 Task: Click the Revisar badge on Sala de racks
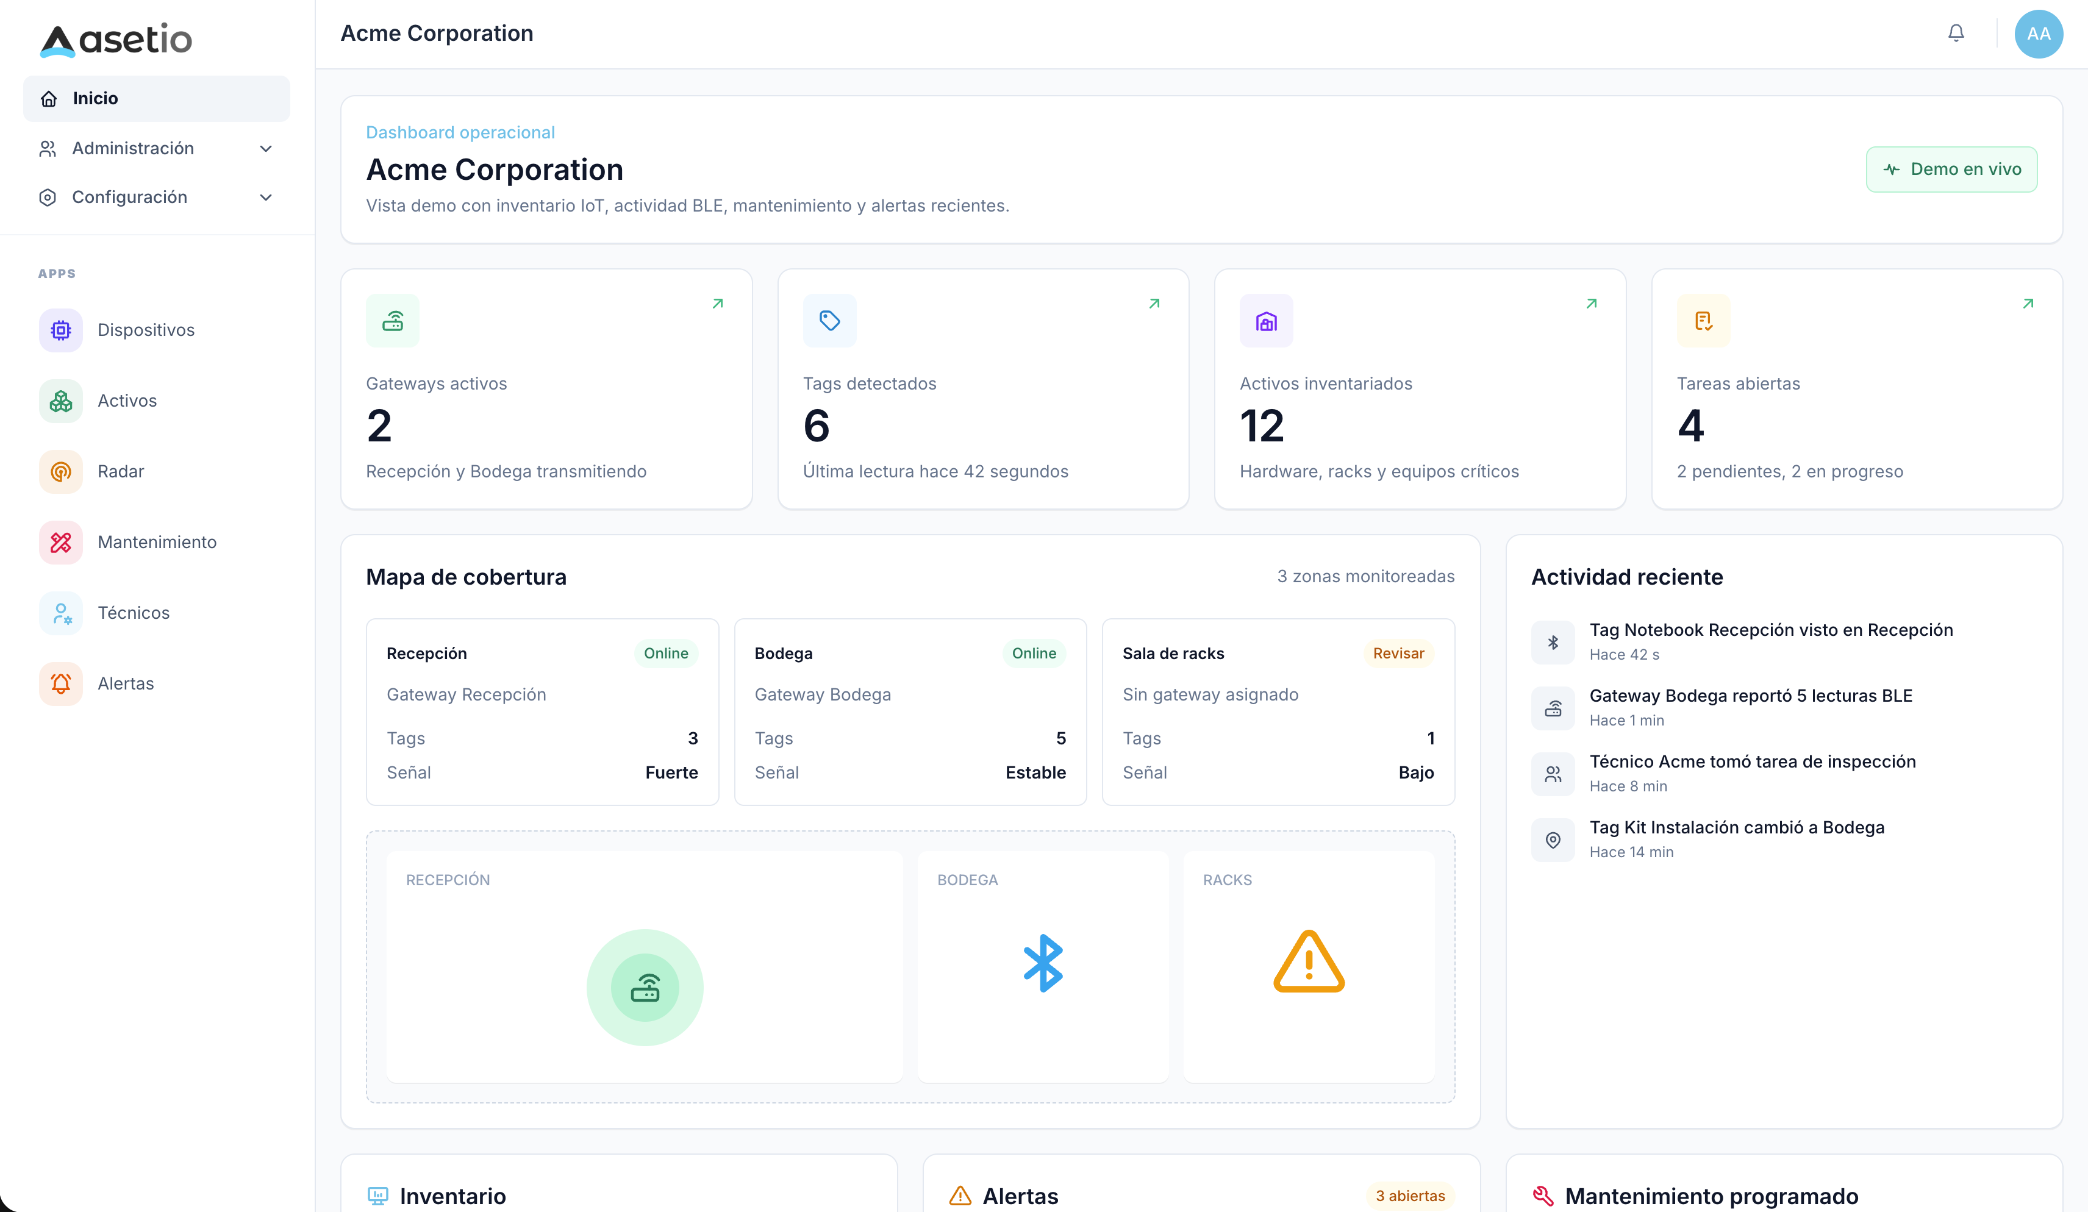click(1399, 653)
